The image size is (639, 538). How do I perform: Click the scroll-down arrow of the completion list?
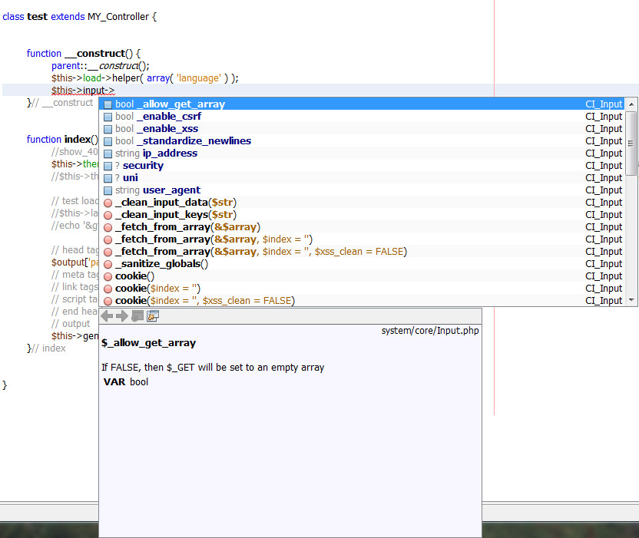pos(633,300)
